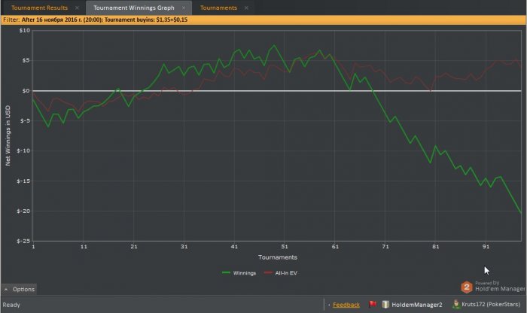
Task: Close the Tournament Winnings Graph tab
Action: click(x=184, y=8)
